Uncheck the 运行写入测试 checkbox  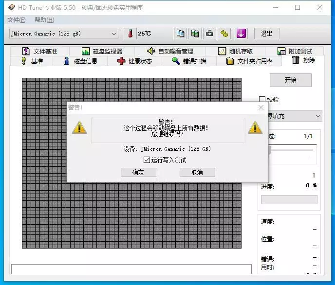pyautogui.click(x=147, y=160)
